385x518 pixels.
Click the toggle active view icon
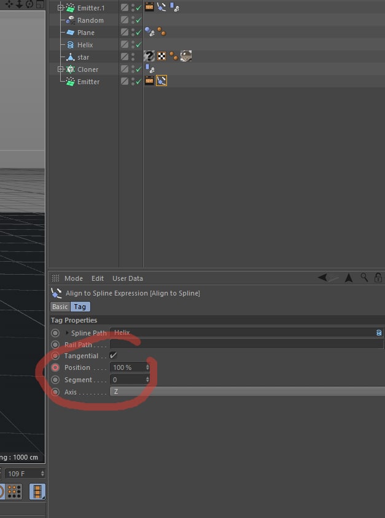(40, 4)
